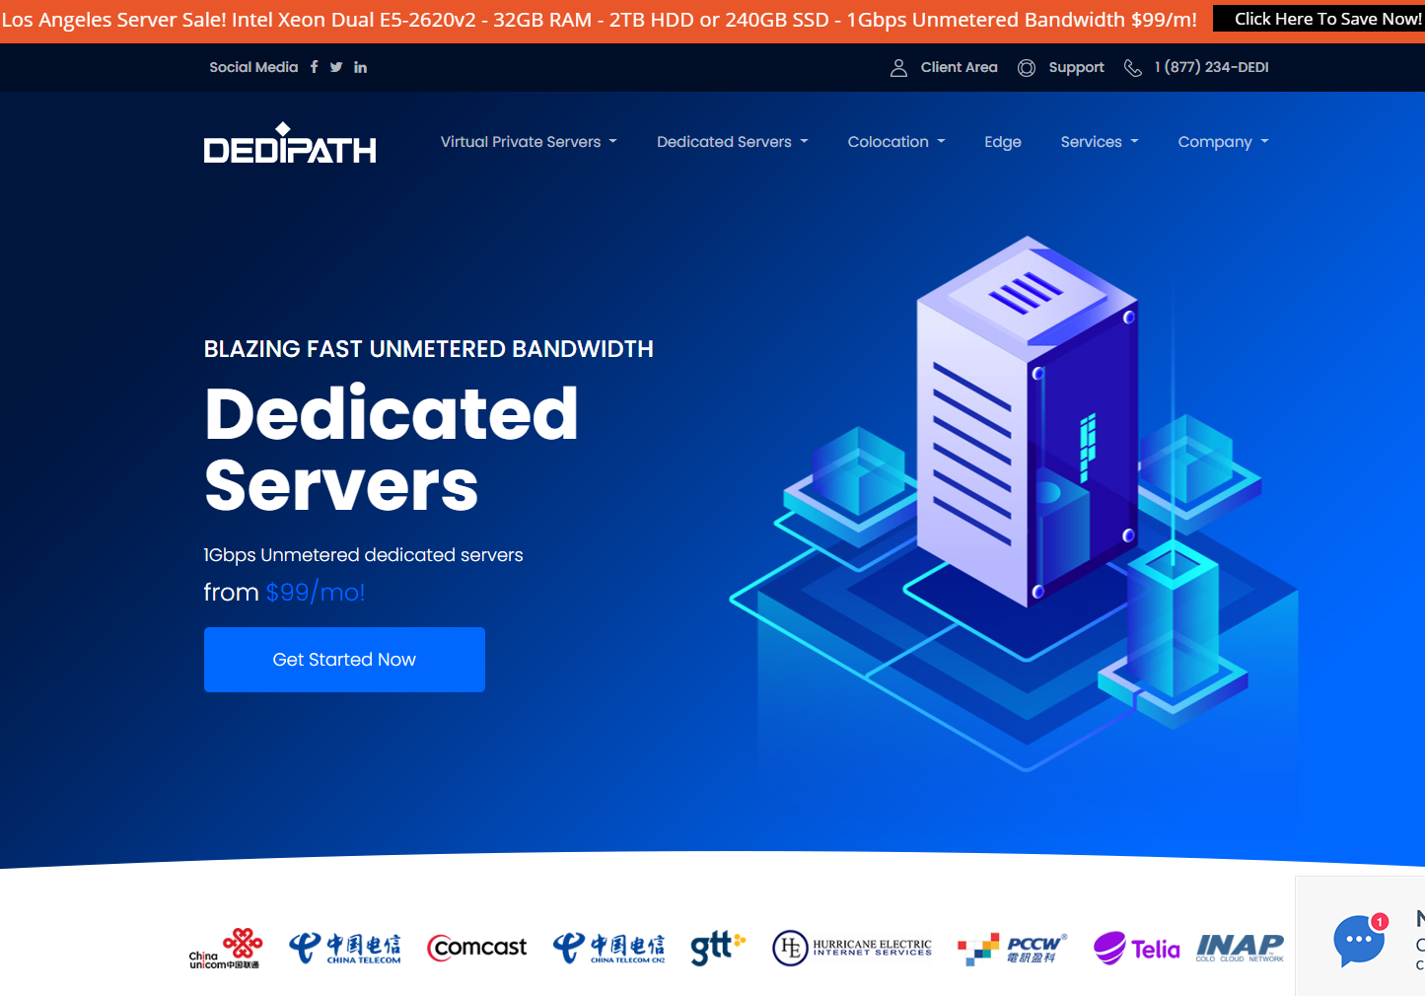1425x996 pixels.
Task: Click the Telia carrier logo
Action: click(1137, 948)
